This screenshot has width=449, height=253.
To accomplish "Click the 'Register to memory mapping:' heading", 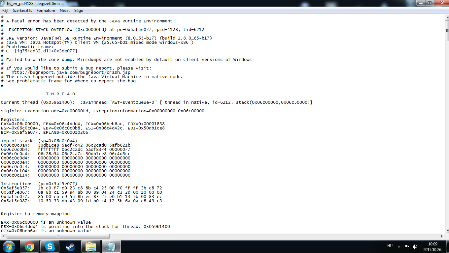I will click(x=36, y=214).
